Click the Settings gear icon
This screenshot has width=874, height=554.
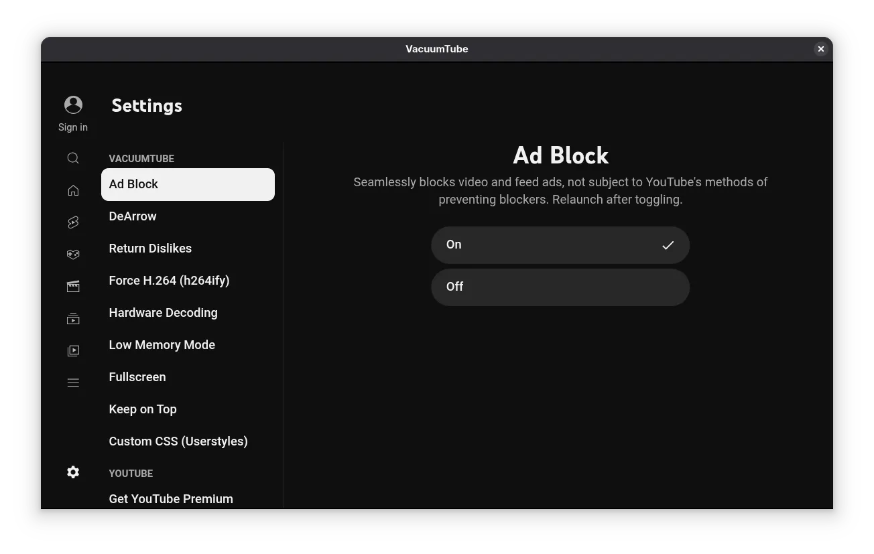tap(73, 472)
